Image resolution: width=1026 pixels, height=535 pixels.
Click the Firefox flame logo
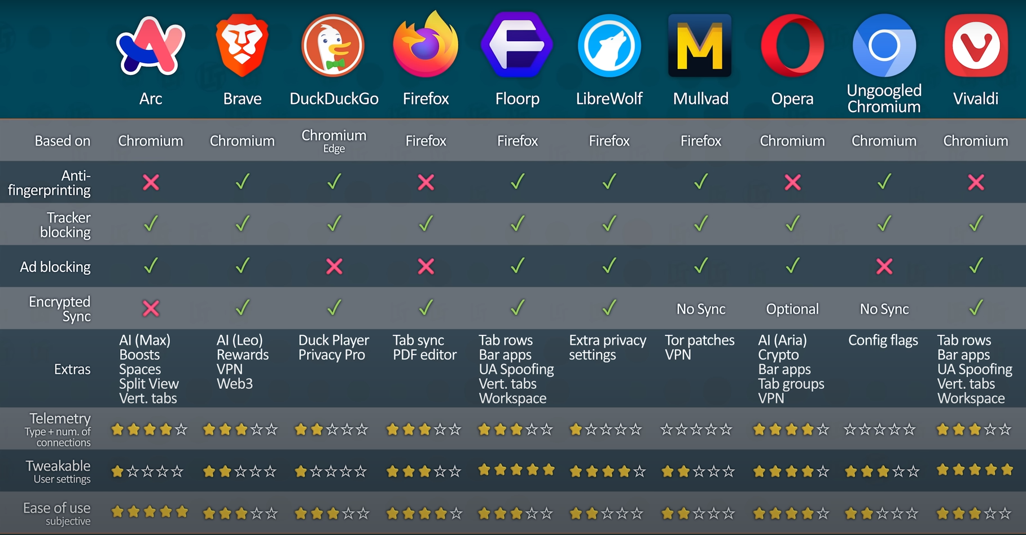tap(426, 45)
